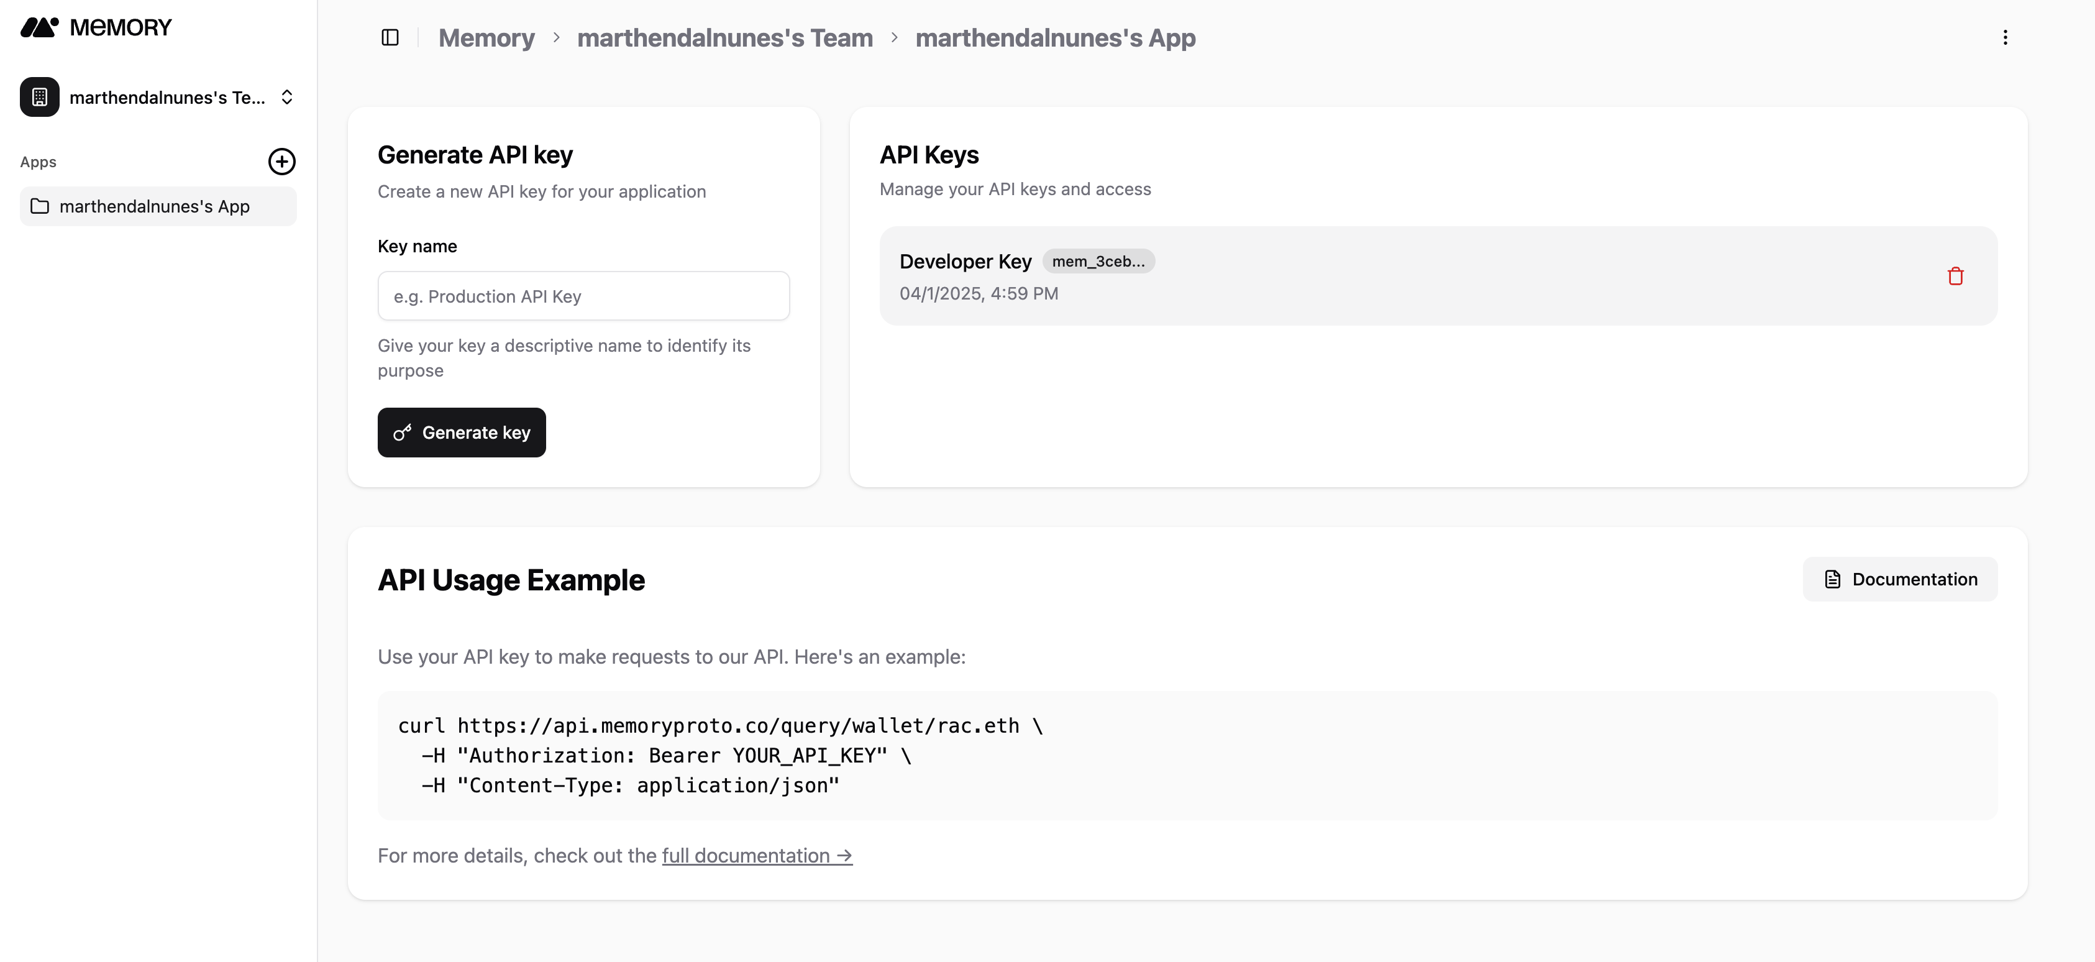Open the Documentation button
Viewport: 2095px width, 962px height.
(x=1900, y=579)
